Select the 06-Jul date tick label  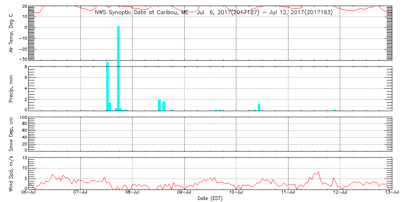click(x=29, y=193)
